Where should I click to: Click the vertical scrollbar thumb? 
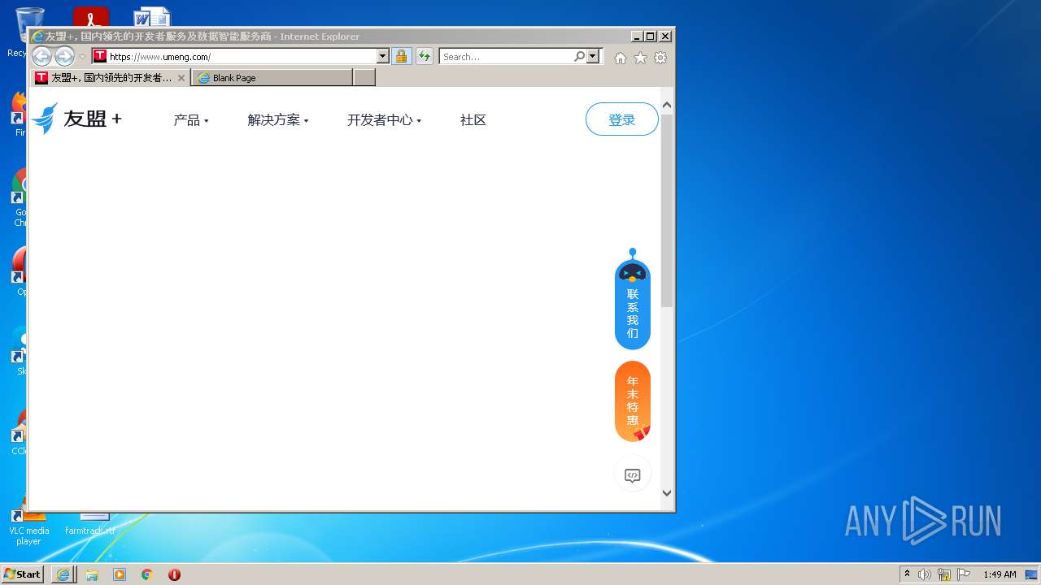(x=667, y=210)
